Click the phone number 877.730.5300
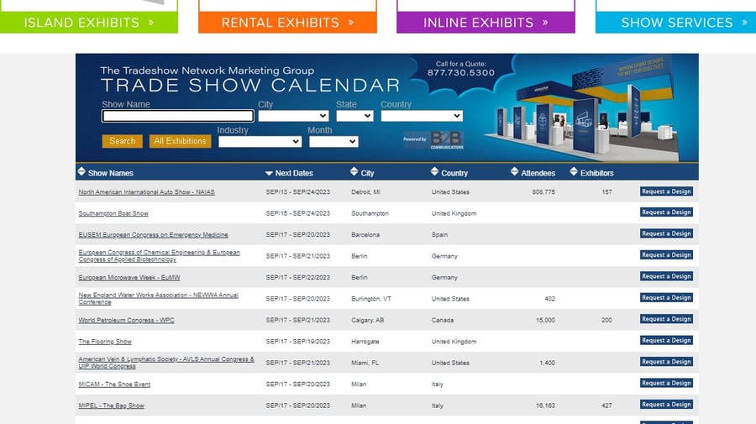 (x=461, y=73)
